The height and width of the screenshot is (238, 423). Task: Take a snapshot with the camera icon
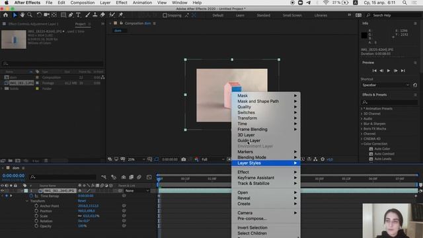click(x=184, y=159)
